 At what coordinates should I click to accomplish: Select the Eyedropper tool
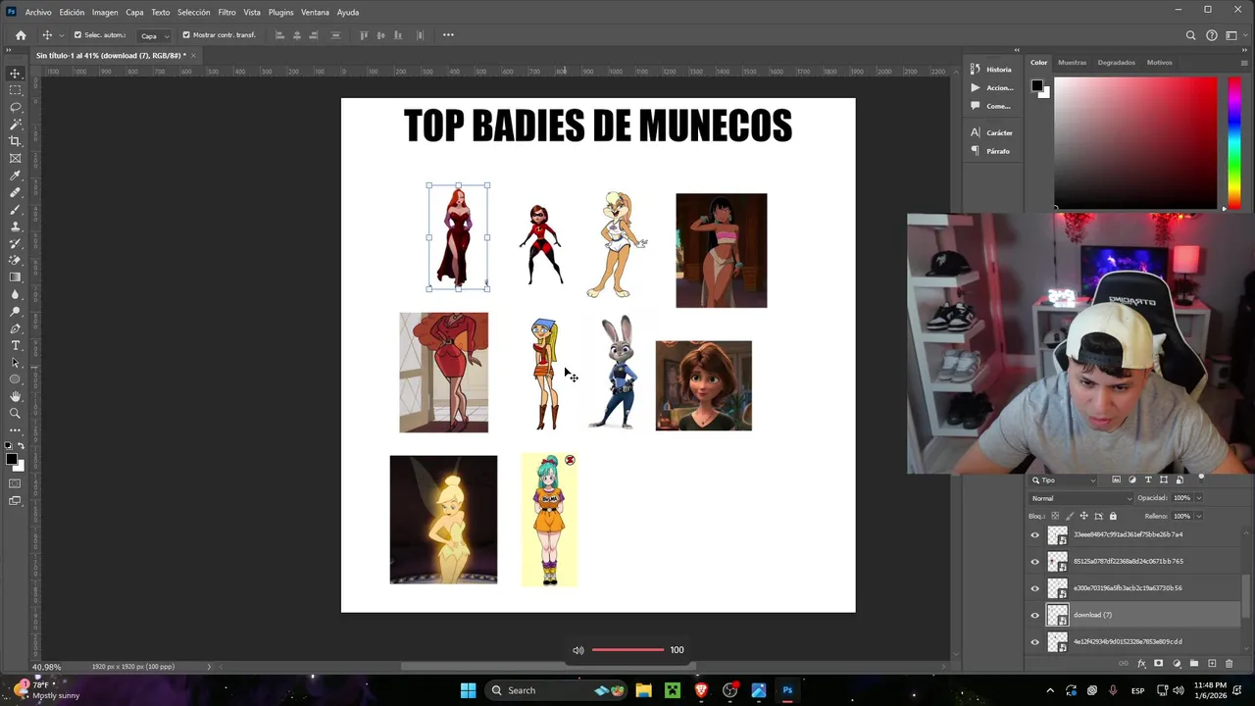[15, 176]
